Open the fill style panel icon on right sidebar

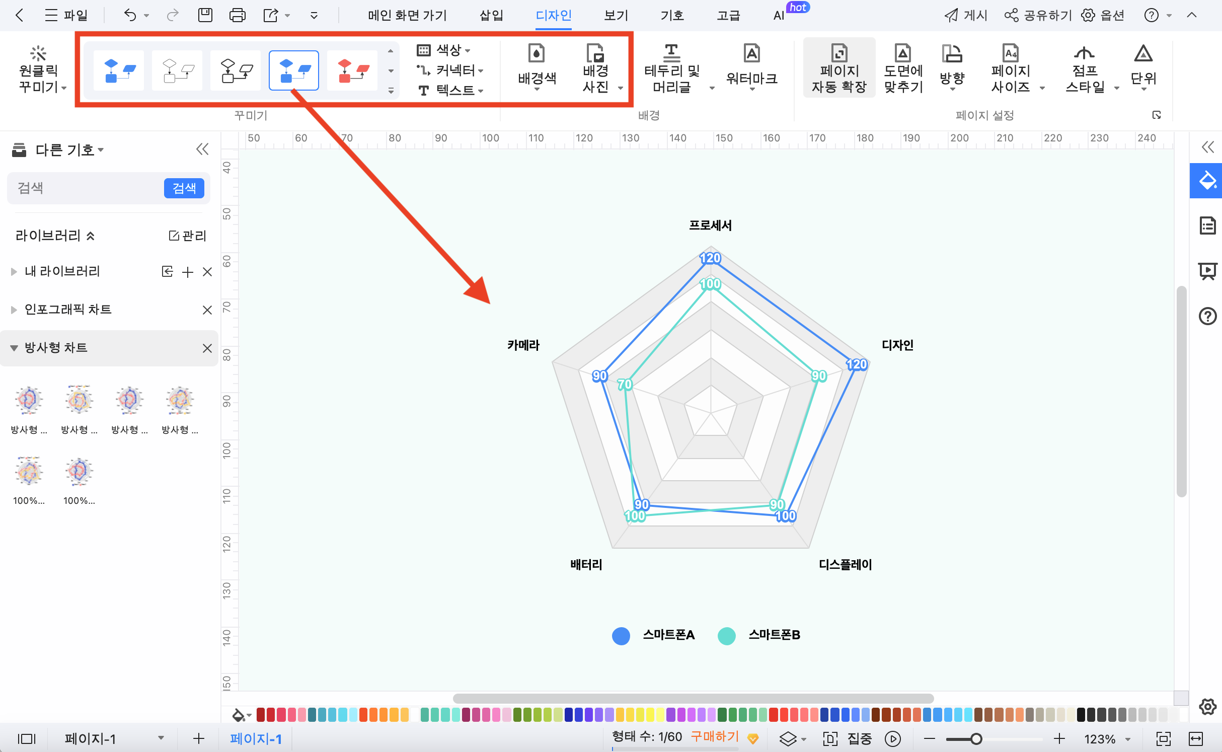(1206, 181)
